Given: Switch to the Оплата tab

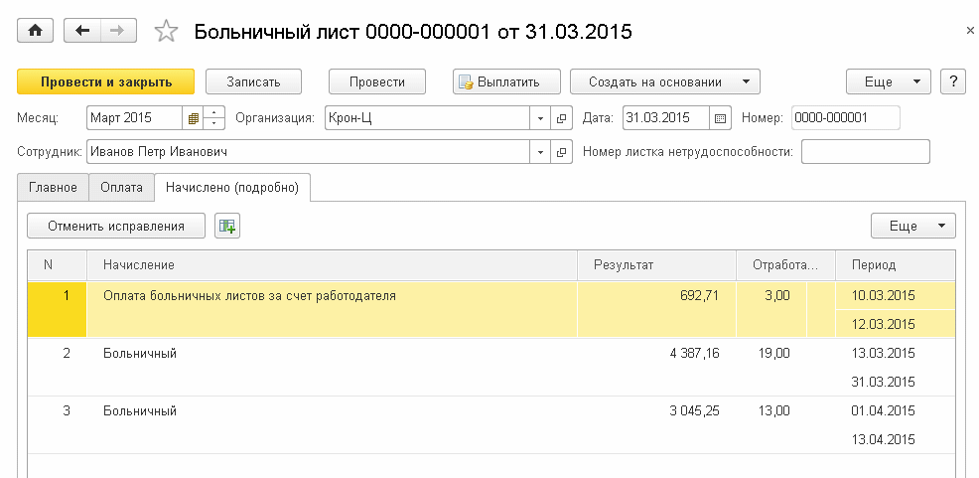Looking at the screenshot, I should [122, 188].
